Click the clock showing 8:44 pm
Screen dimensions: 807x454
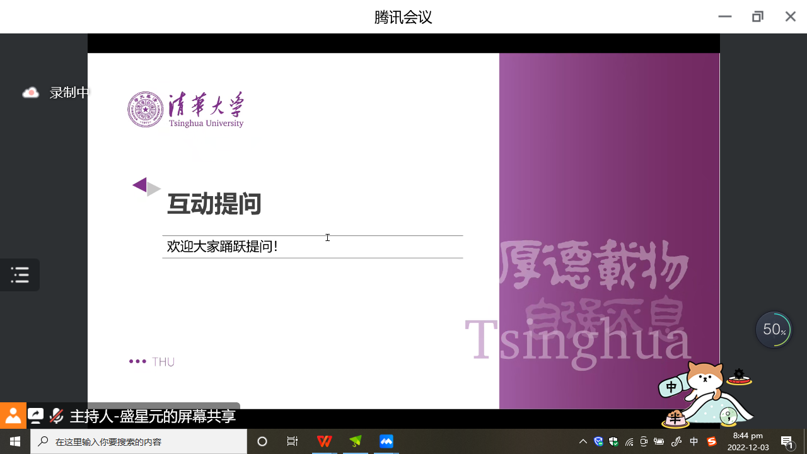click(748, 441)
